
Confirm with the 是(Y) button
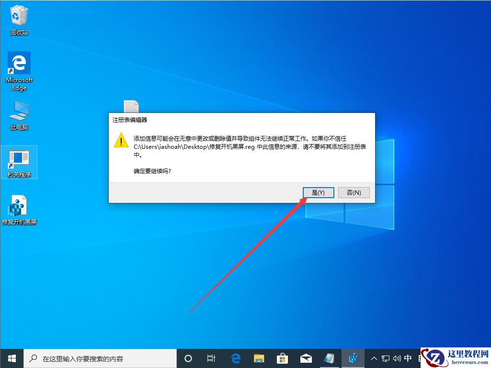pyautogui.click(x=318, y=192)
